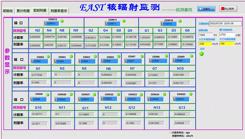Select the 剂量率显示 tab
Image resolution: width=245 pixels, height=139 pixels.
59,11
